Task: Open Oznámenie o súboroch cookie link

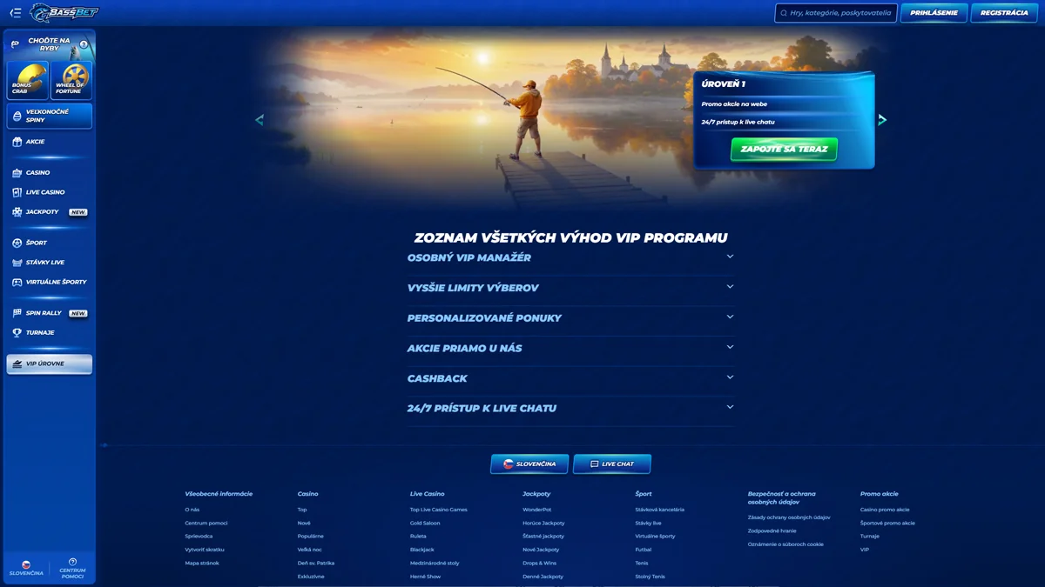Action: [x=785, y=544]
